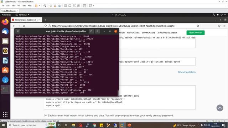The height and width of the screenshot is (128, 228).
Task: Click the terminal search icon
Action: click(x=92, y=31)
